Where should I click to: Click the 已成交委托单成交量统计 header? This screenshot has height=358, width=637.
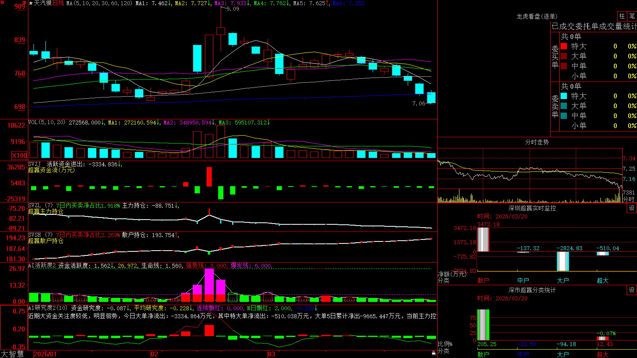tap(594, 26)
